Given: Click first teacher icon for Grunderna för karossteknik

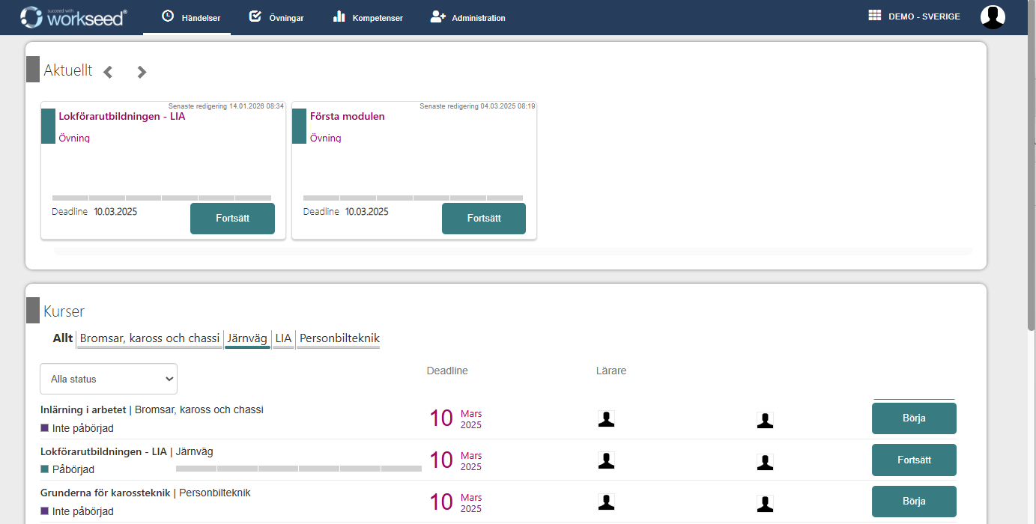Looking at the screenshot, I should point(606,502).
